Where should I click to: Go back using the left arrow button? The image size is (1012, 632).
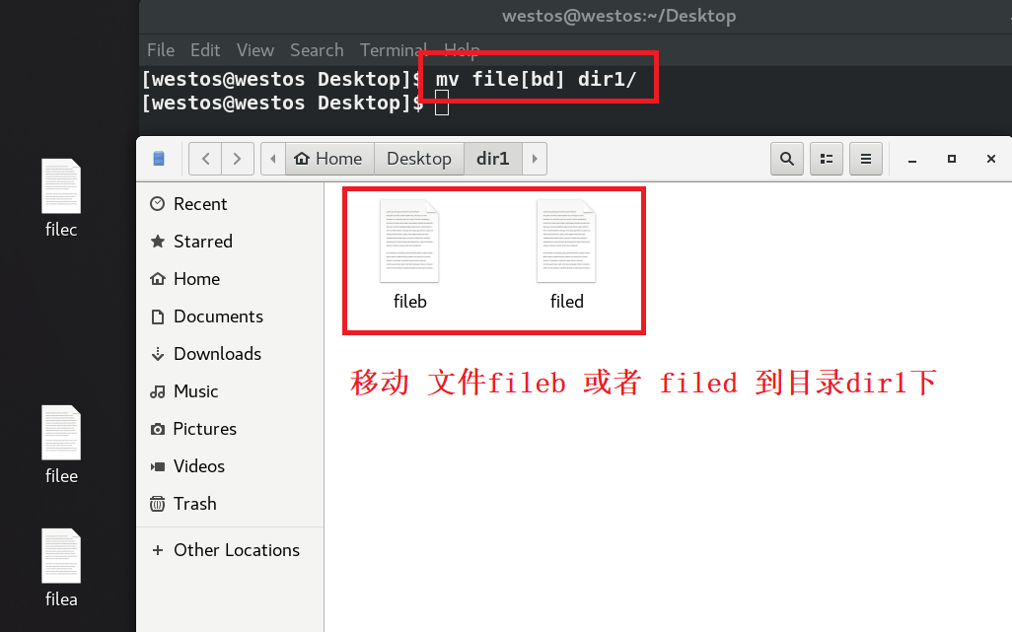click(205, 159)
